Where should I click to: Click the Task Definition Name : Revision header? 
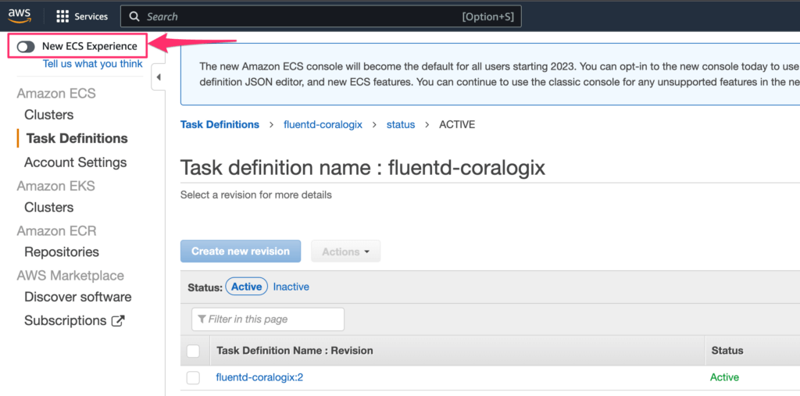pos(295,351)
